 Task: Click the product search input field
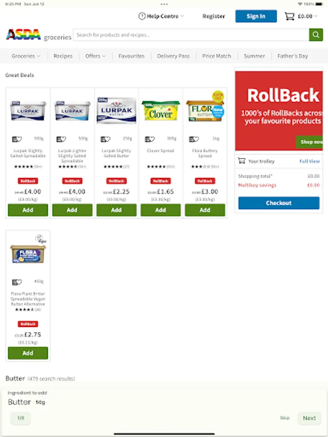tap(191, 35)
